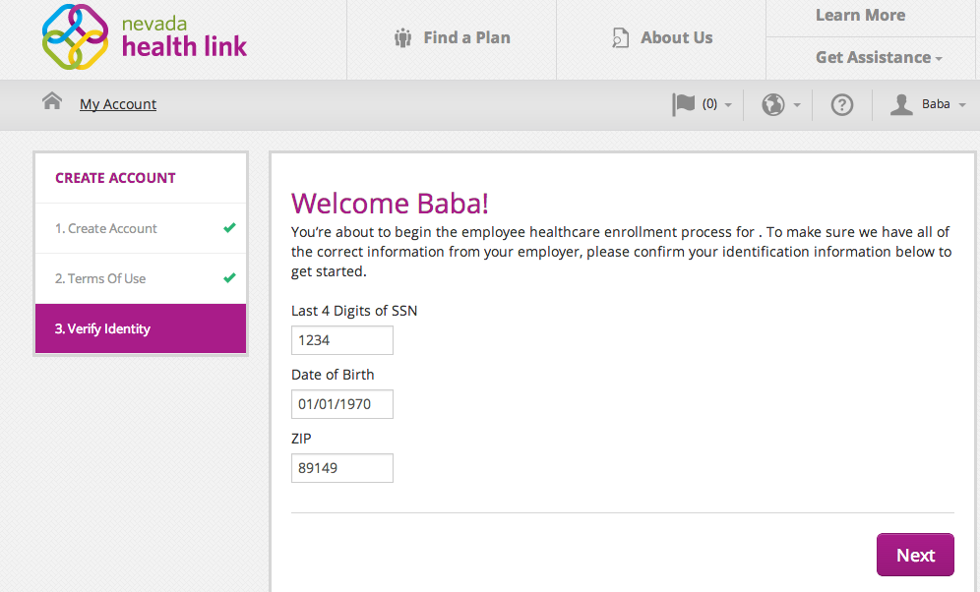This screenshot has width=980, height=592.
Task: Click the people icon beside Find a Plan
Action: click(x=403, y=38)
